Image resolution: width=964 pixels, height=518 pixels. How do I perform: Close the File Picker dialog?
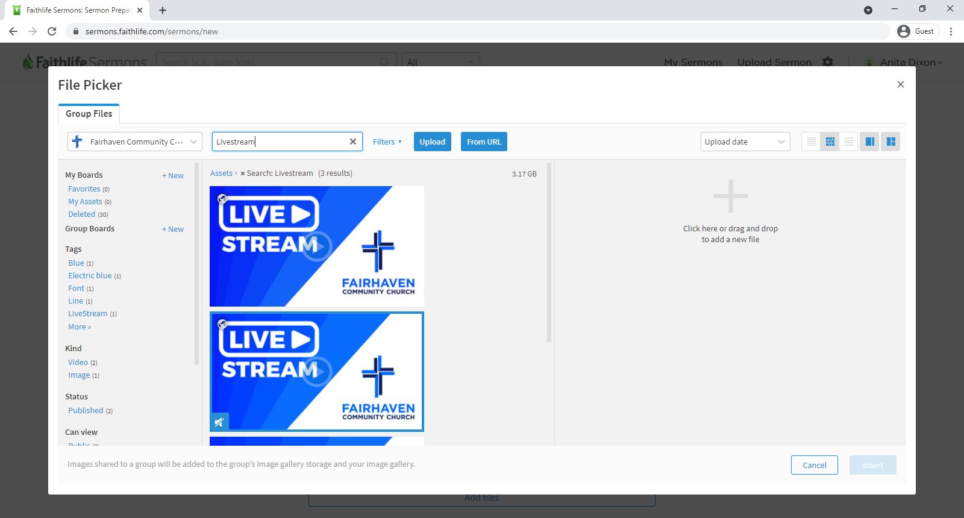[x=901, y=84]
